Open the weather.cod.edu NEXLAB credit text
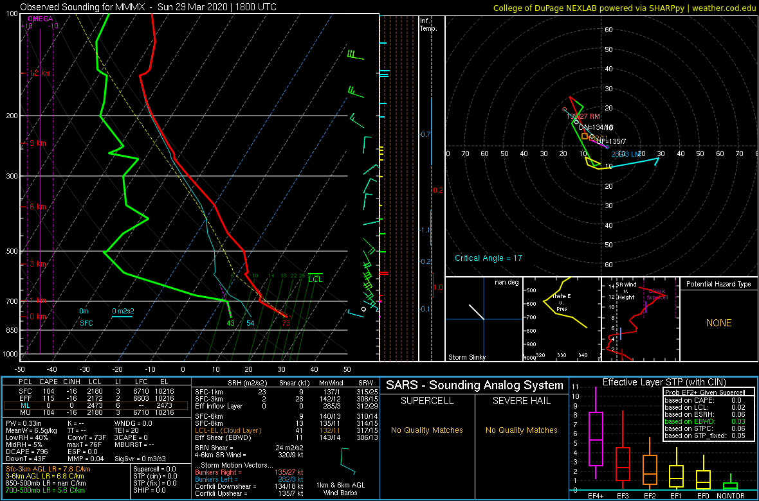 coord(625,7)
